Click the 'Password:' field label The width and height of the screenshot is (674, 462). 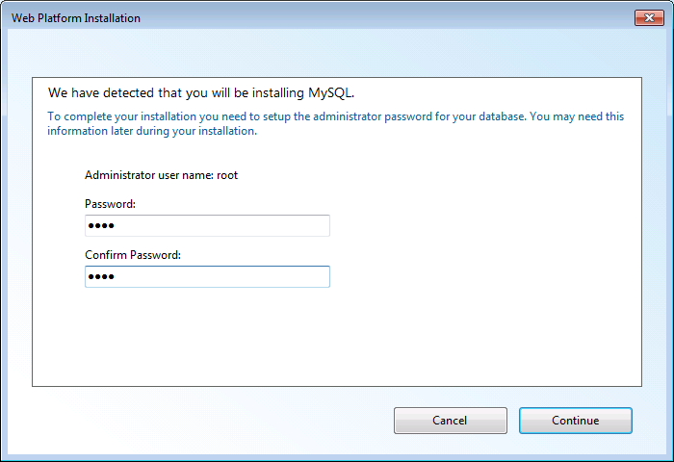point(110,204)
